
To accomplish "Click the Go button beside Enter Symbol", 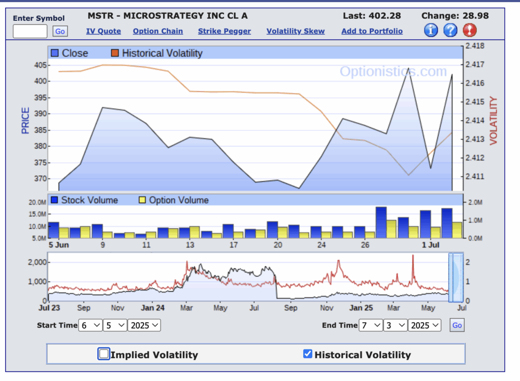I will click(60, 31).
